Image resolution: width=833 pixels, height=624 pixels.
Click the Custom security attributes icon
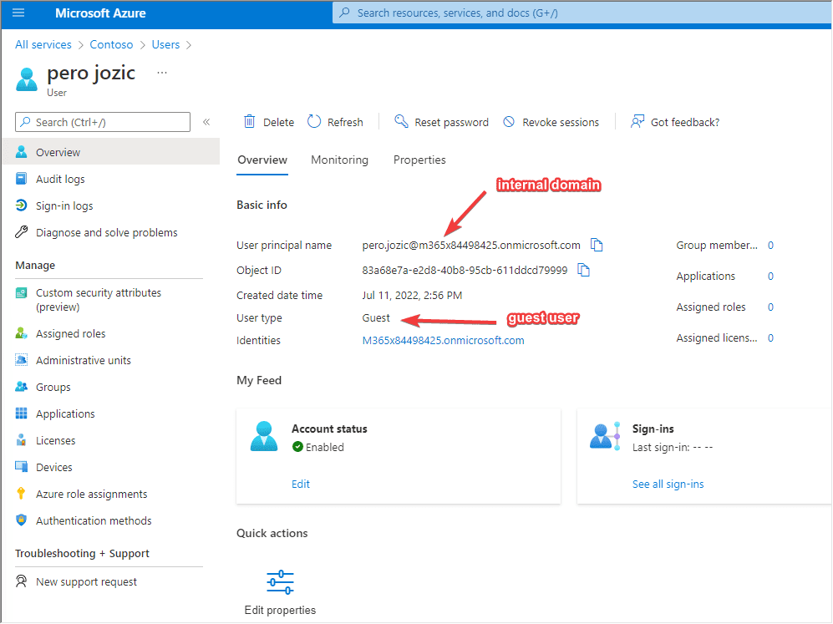coord(21,292)
